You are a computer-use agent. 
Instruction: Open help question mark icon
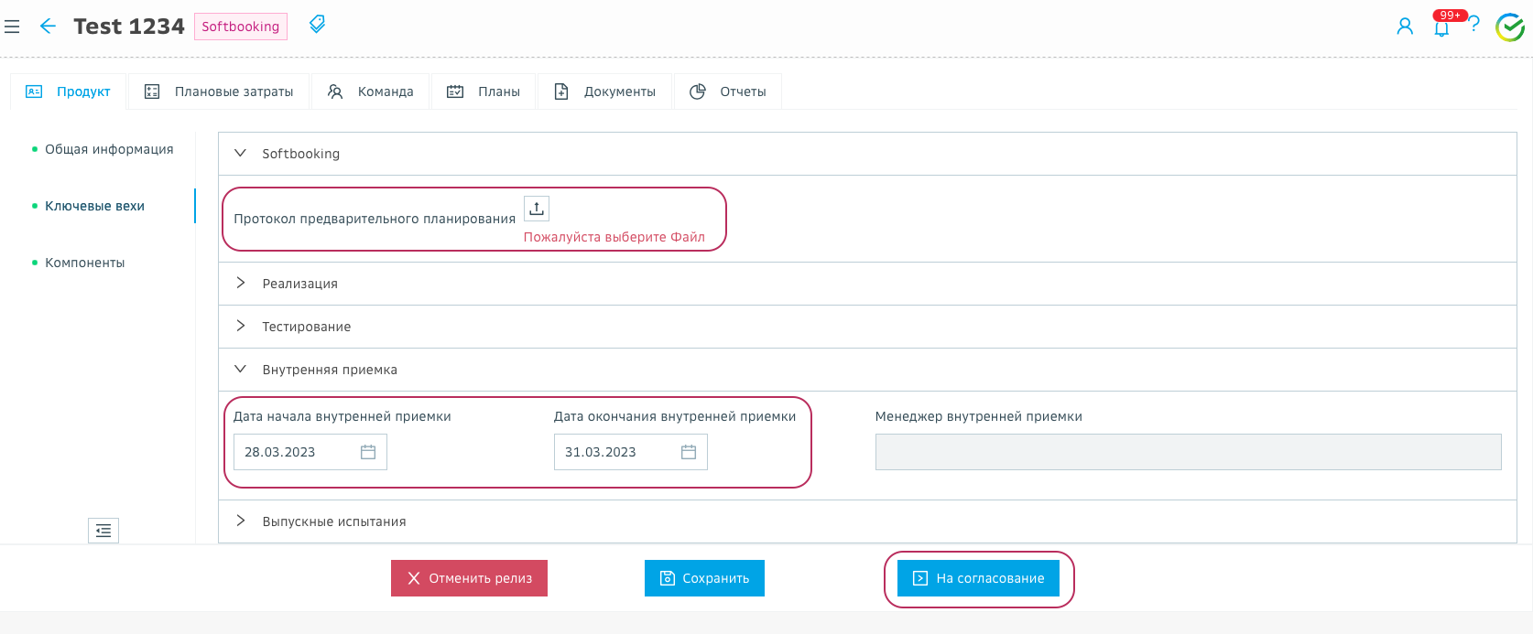coord(1473,25)
